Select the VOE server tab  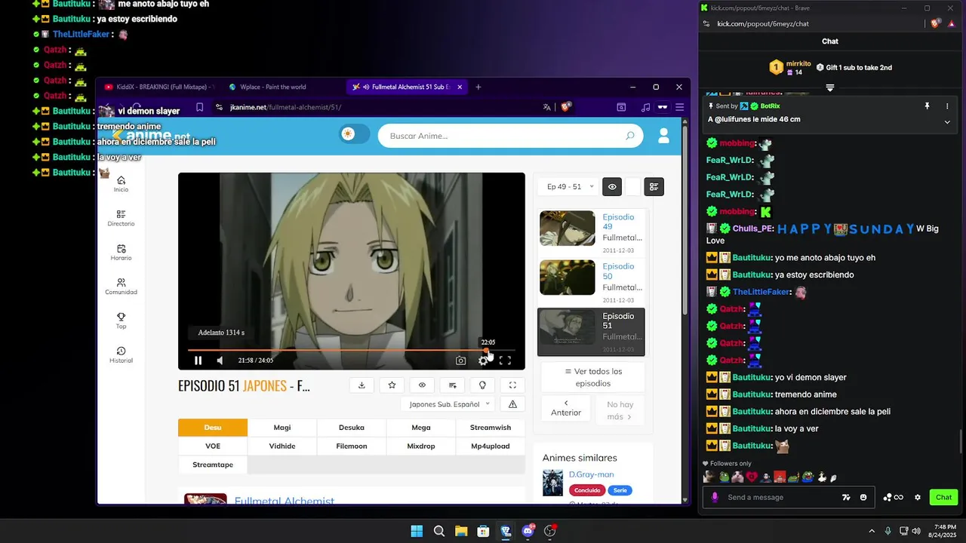(213, 446)
